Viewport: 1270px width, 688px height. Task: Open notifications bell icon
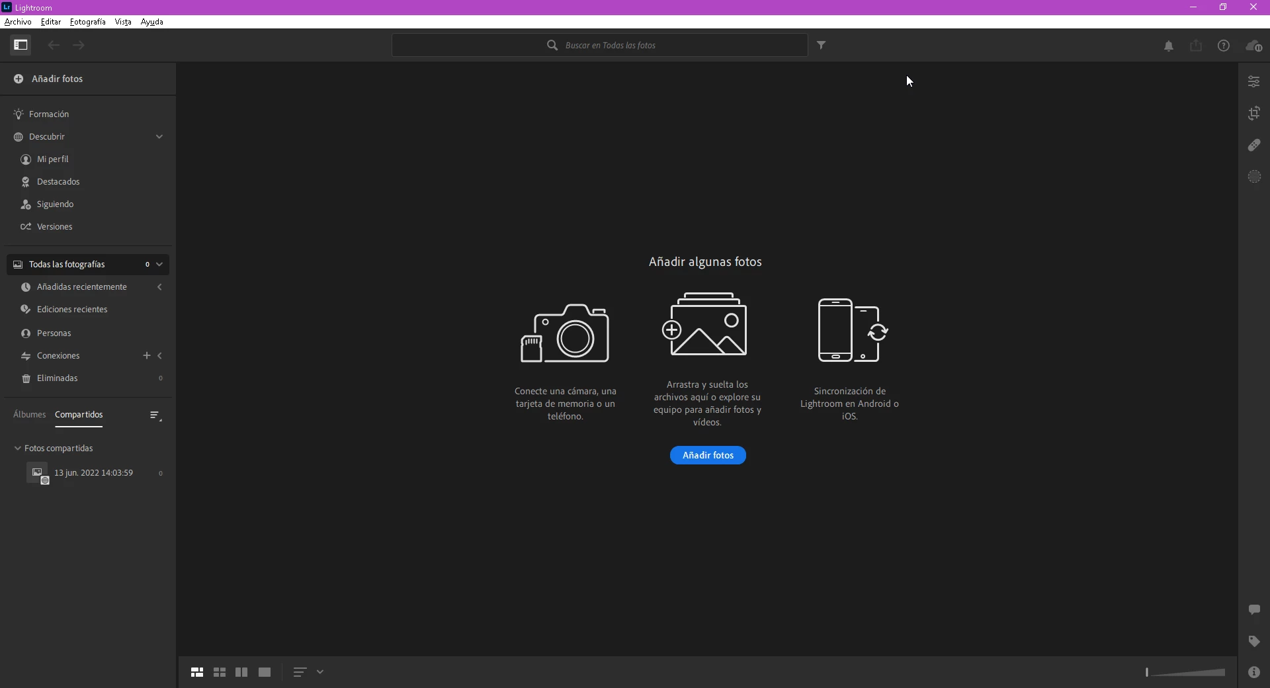click(x=1169, y=46)
